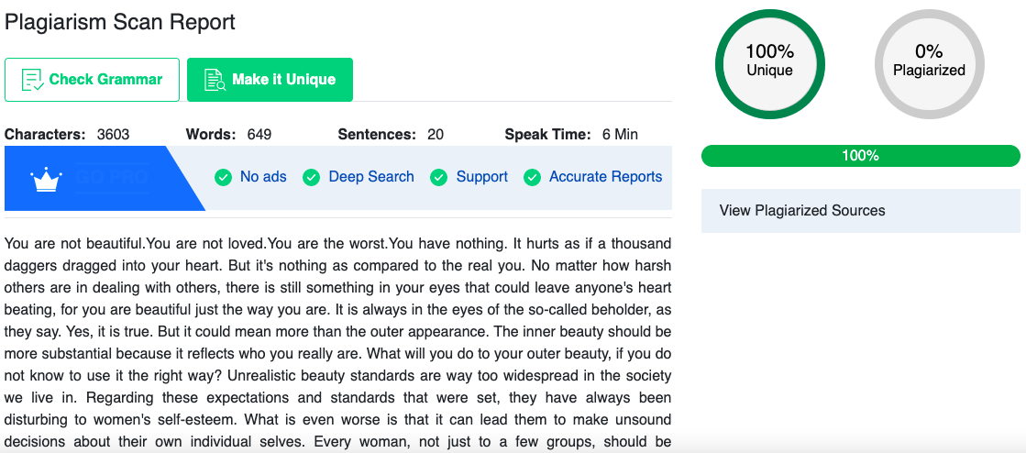Open the Check Grammar button

[x=93, y=80]
